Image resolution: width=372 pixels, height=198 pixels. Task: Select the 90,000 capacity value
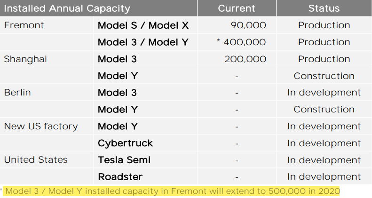coord(248,25)
